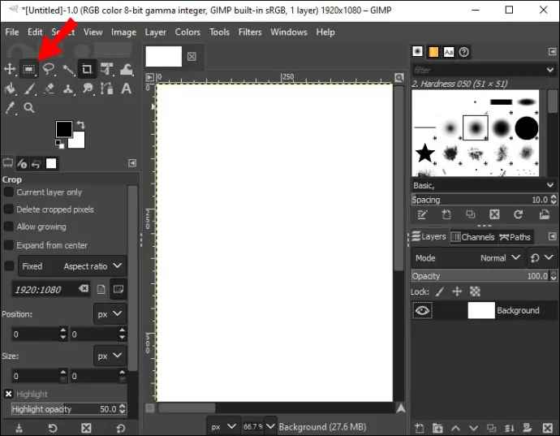This screenshot has height=436, width=560.
Task: Activate the Crop tool
Action: pyautogui.click(x=87, y=69)
